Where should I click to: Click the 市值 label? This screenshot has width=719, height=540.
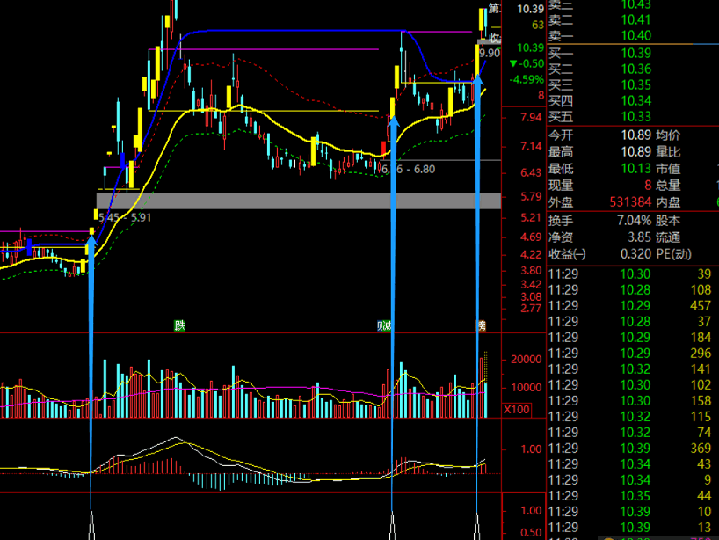point(668,168)
